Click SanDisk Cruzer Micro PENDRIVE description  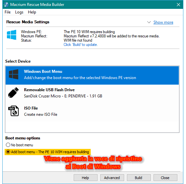point(63,96)
